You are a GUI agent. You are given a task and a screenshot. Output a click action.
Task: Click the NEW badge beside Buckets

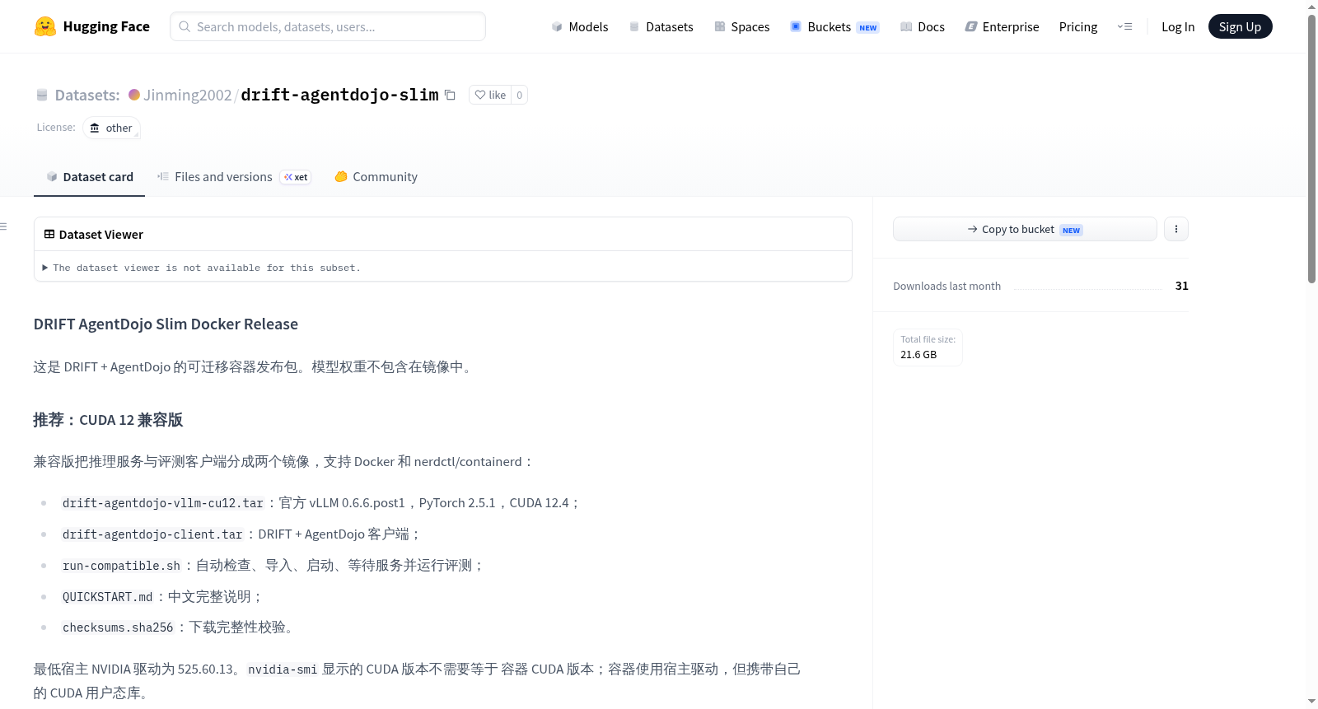pos(868,28)
